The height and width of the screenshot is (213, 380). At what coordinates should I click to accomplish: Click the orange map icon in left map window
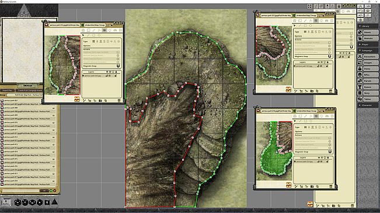[x=77, y=99]
